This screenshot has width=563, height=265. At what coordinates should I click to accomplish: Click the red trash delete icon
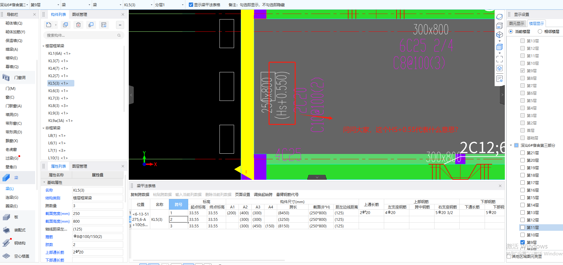(x=78, y=25)
